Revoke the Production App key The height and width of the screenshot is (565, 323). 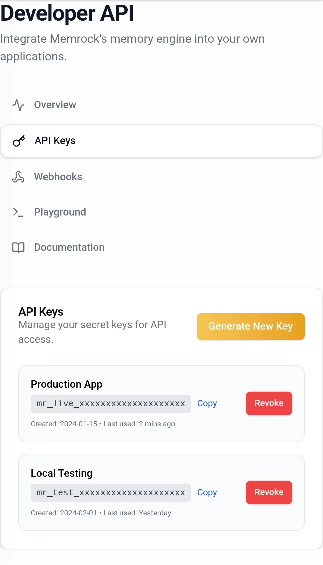click(269, 403)
